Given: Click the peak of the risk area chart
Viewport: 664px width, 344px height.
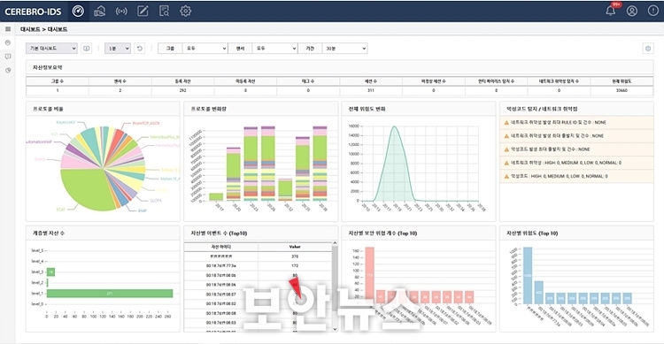Looking at the screenshot, I should coord(394,126).
